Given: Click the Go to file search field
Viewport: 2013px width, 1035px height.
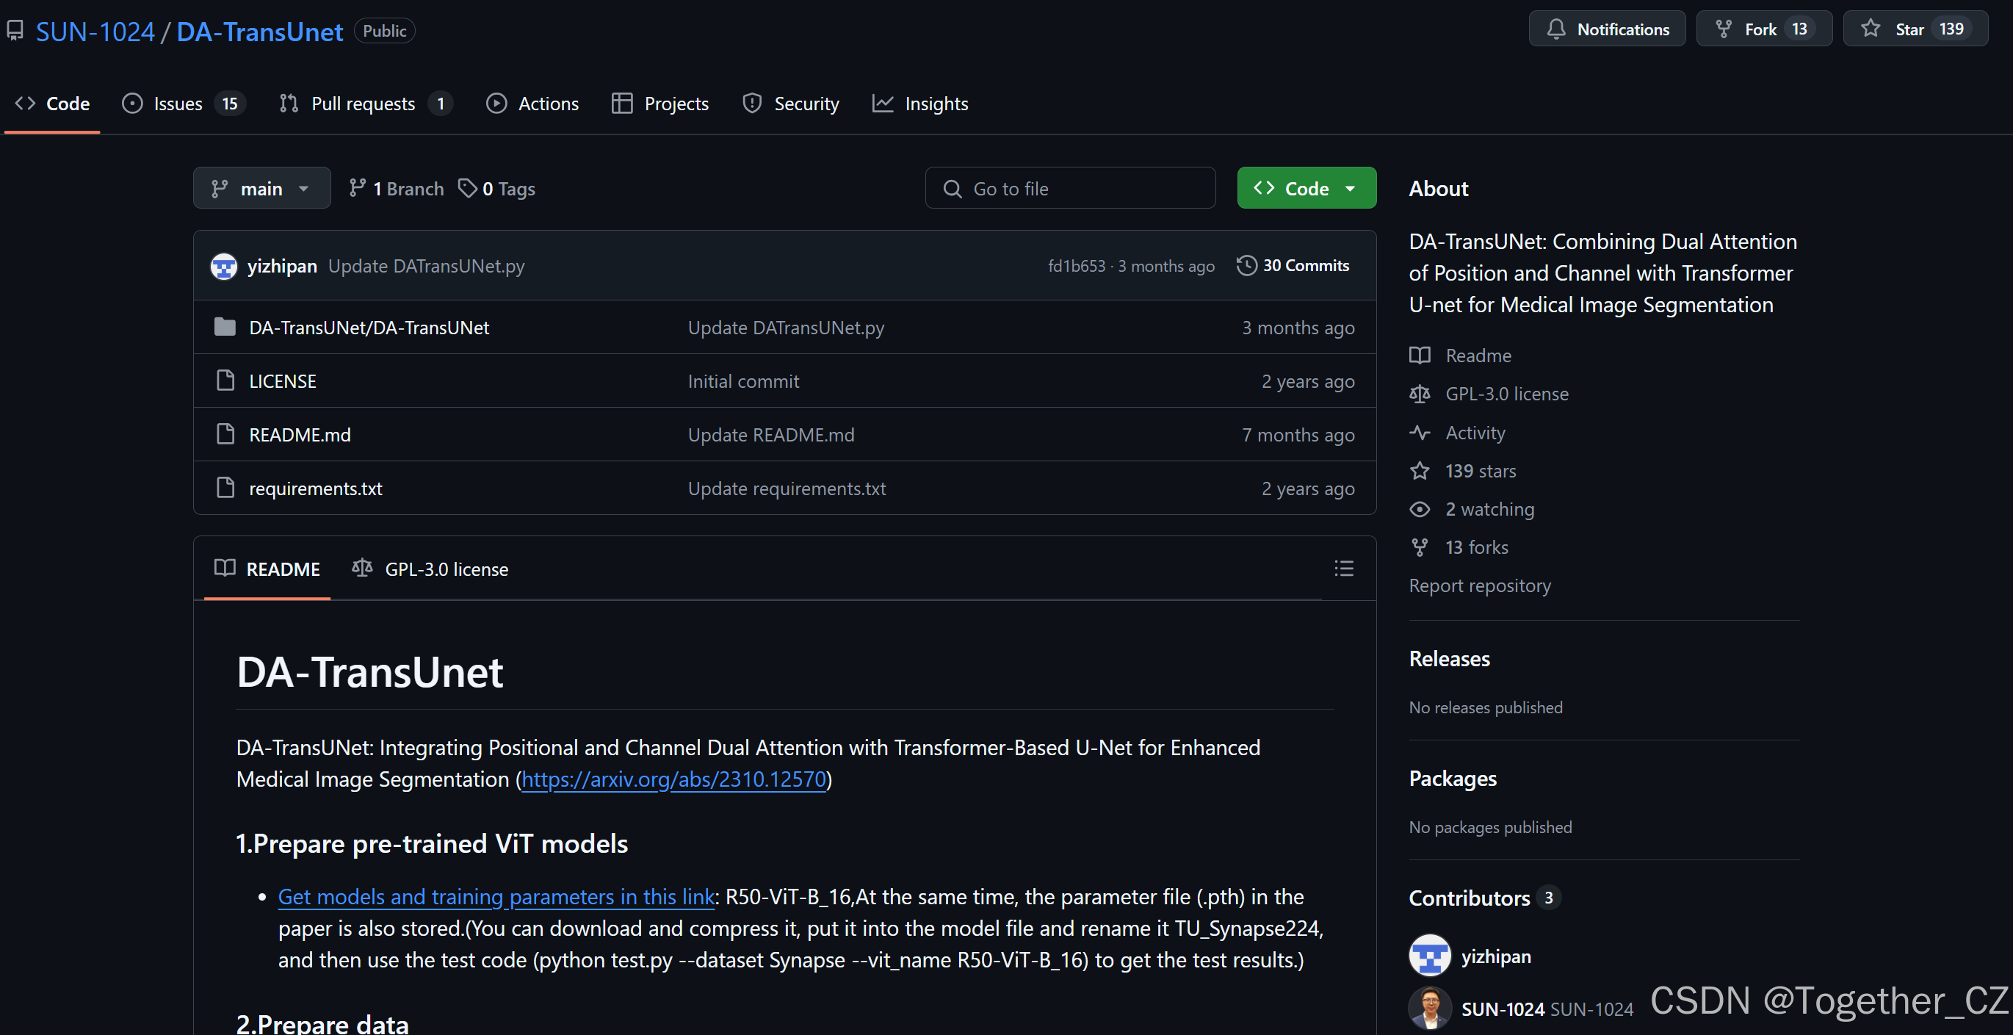Looking at the screenshot, I should coord(1070,188).
